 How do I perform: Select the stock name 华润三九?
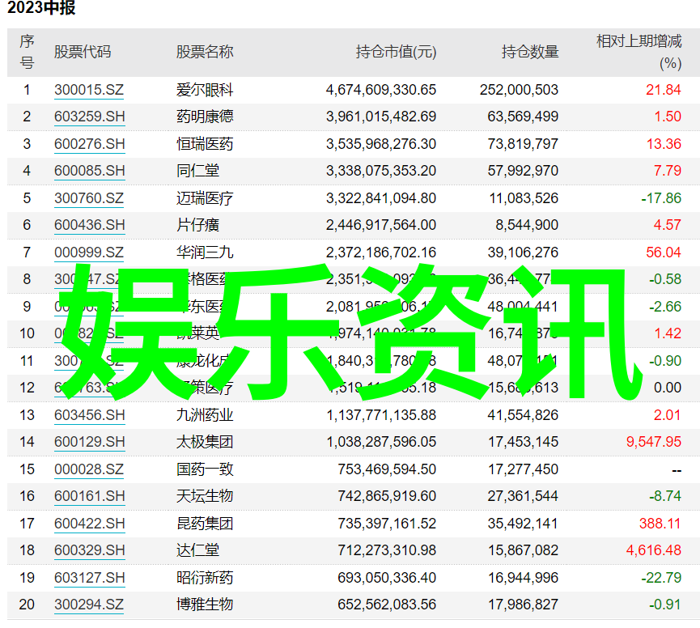pos(205,252)
